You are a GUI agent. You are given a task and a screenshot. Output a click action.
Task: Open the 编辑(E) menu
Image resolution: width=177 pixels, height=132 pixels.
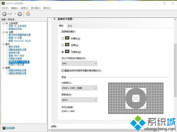[15, 8]
